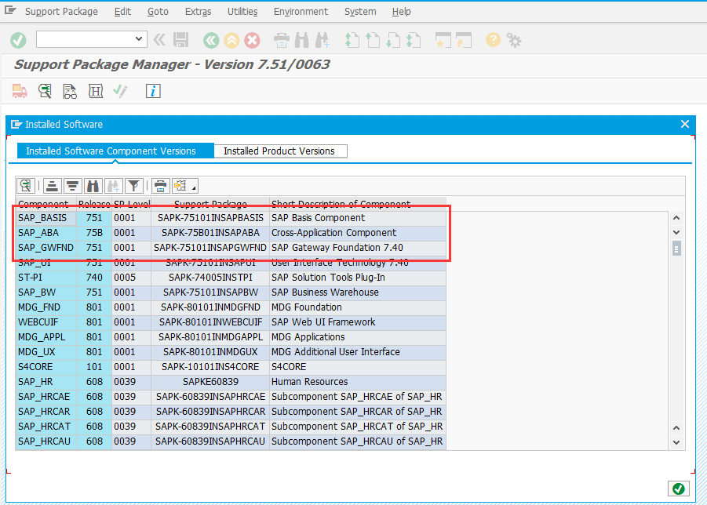Viewport: 707px width, 505px height.
Task: Click the Print icon in the table toolbar
Action: click(x=160, y=186)
